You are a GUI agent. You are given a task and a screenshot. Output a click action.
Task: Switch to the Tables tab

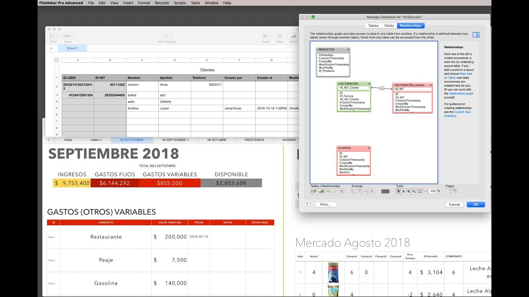pyautogui.click(x=373, y=26)
